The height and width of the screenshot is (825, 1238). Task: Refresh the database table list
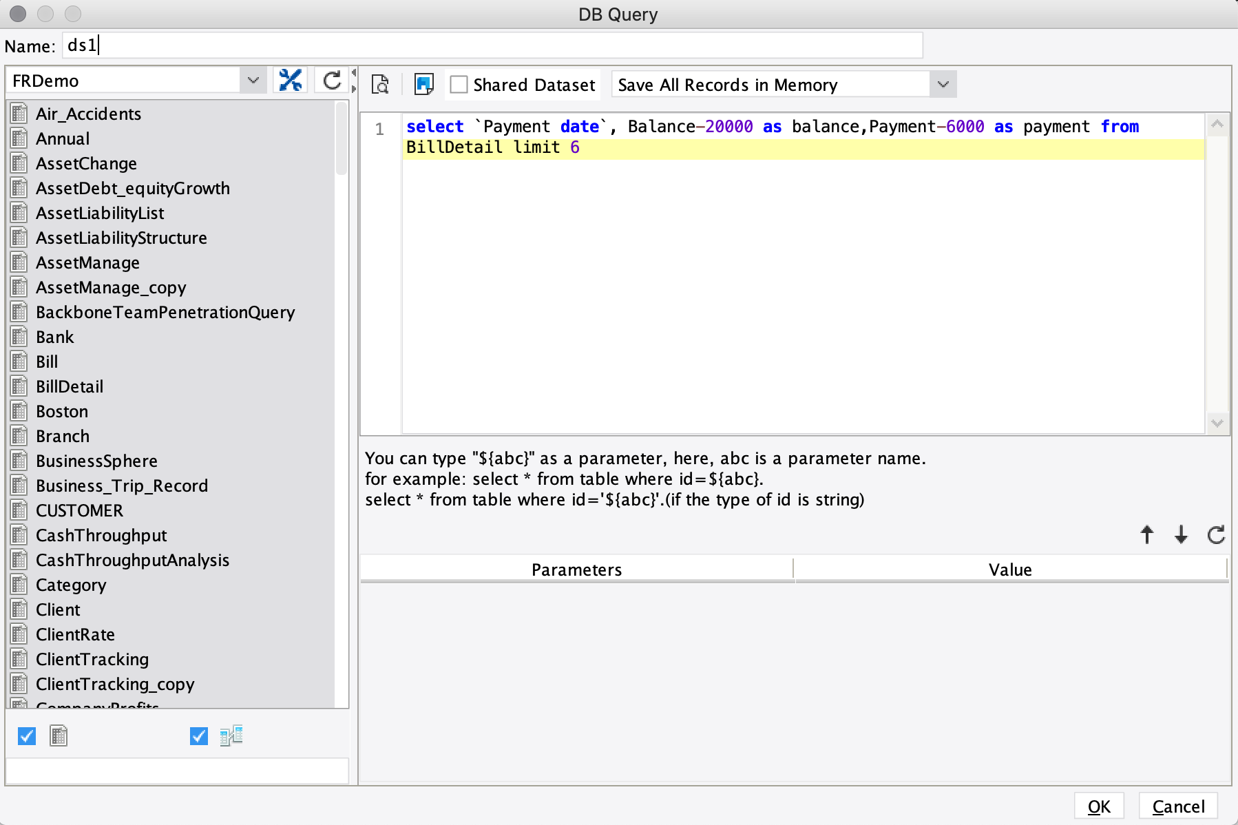332,81
